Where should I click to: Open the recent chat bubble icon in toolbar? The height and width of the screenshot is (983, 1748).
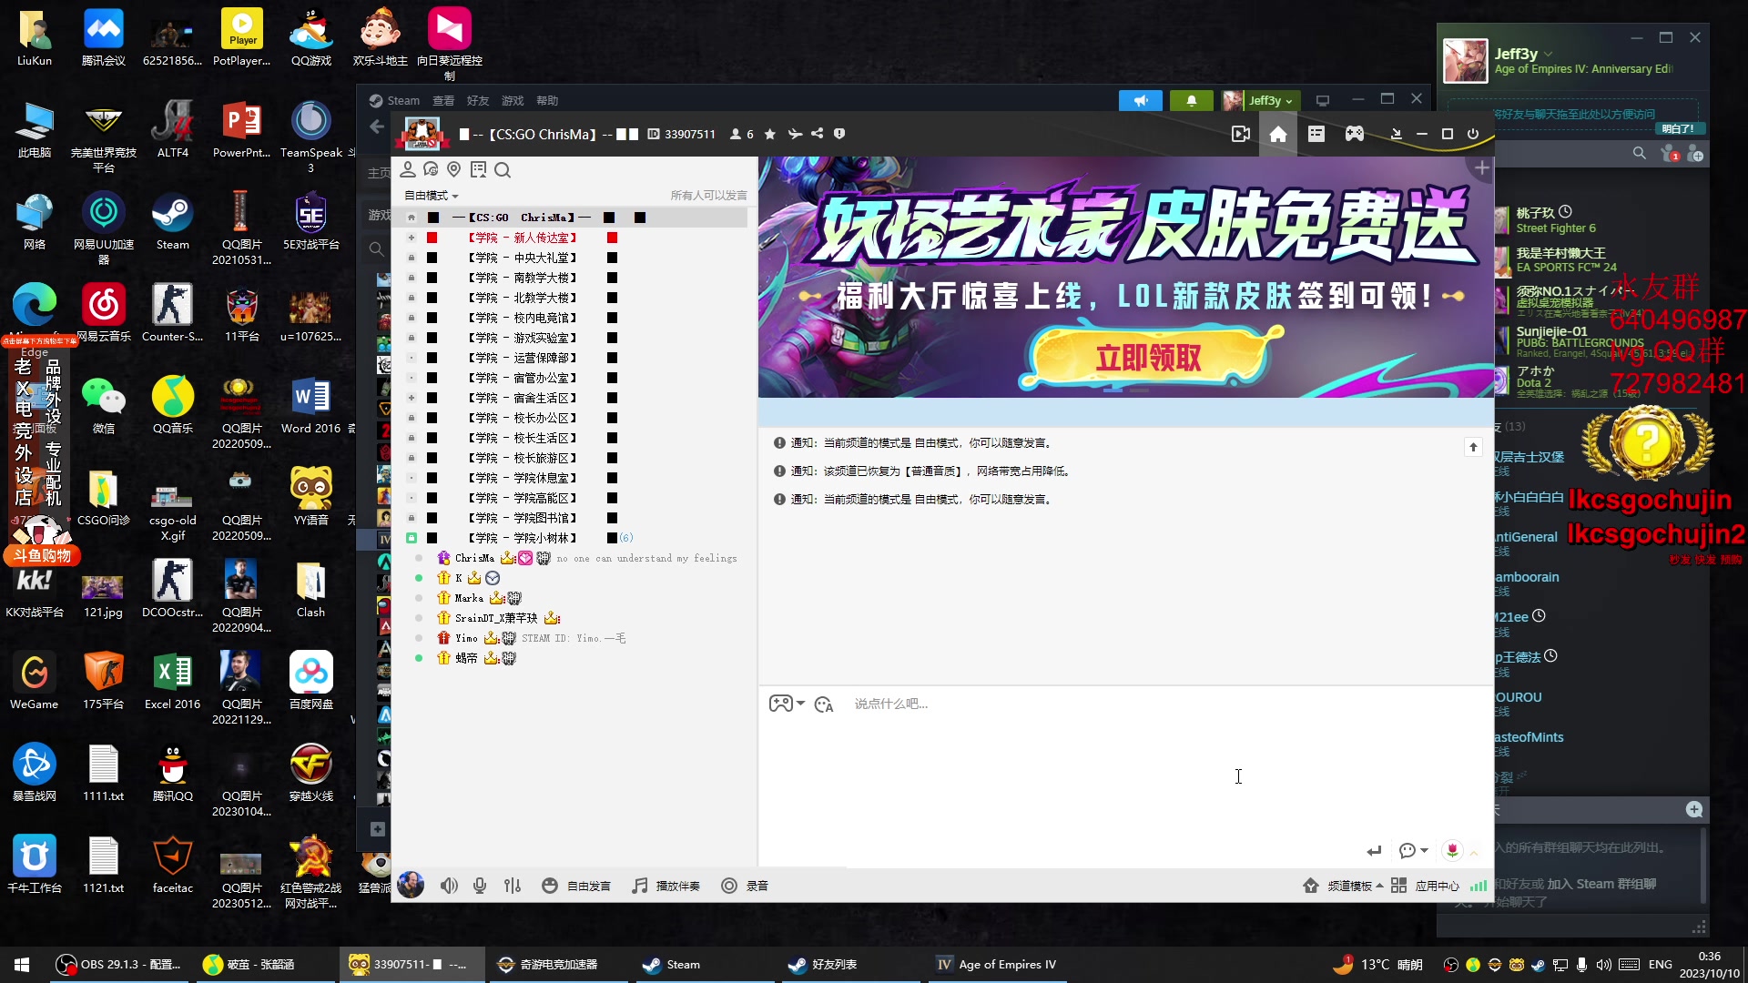[431, 169]
